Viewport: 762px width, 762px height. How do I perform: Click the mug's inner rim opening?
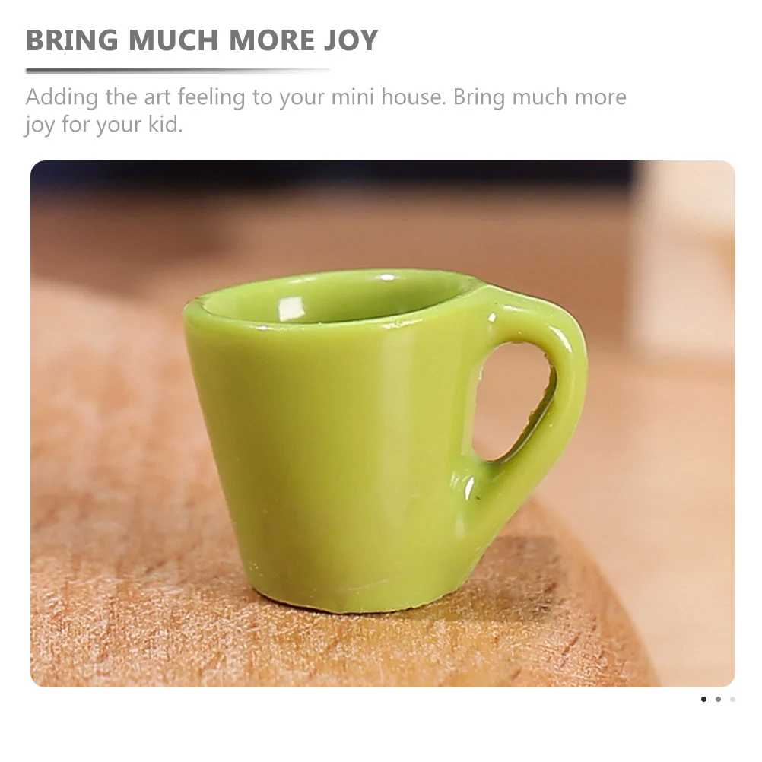pos(335,297)
